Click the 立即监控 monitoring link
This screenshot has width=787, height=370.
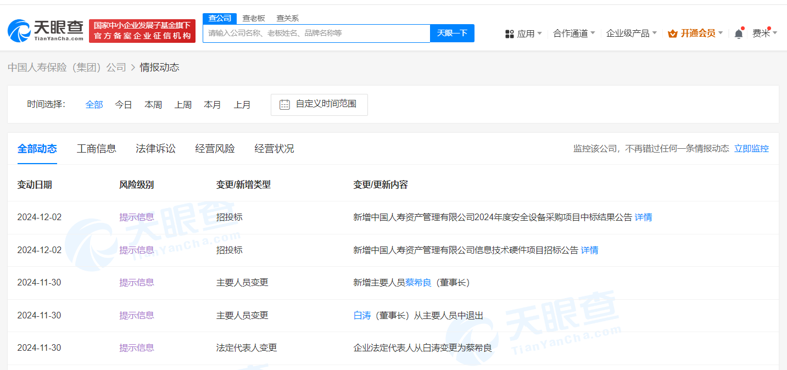[x=751, y=148]
